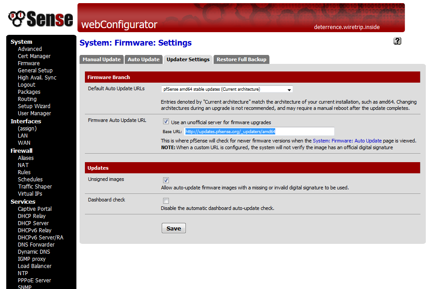The width and height of the screenshot is (441, 289).
Task: Open the Default Auto Update URLs dropdown
Action: tap(227, 89)
